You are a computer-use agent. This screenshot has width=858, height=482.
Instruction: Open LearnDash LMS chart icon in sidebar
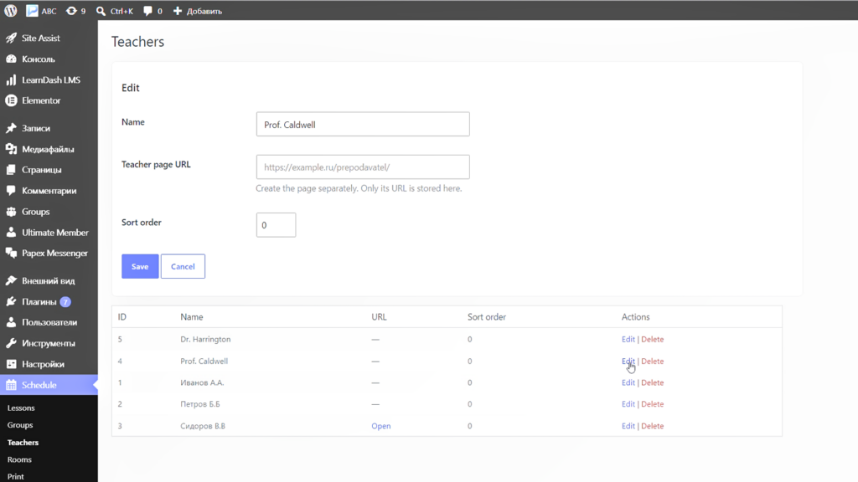(x=11, y=79)
